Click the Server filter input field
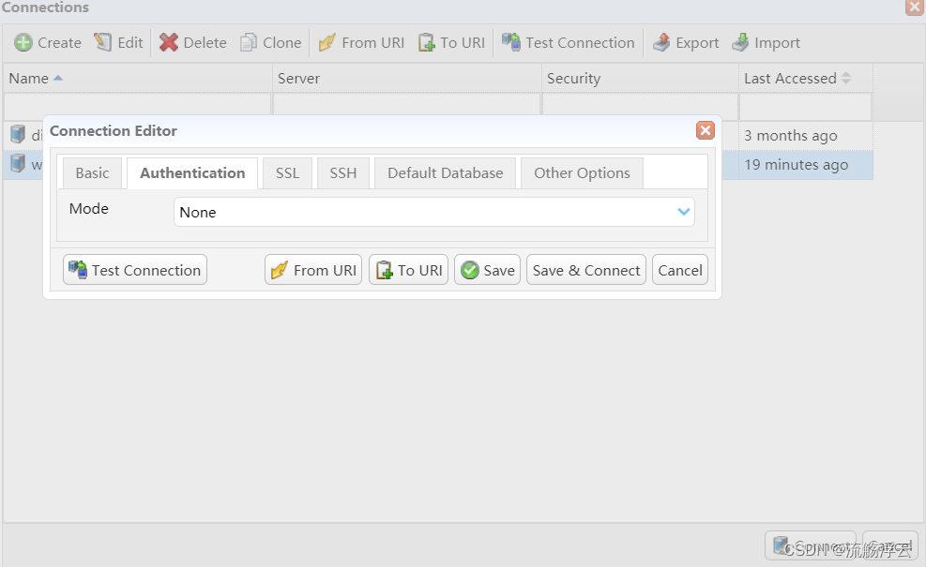 click(407, 107)
